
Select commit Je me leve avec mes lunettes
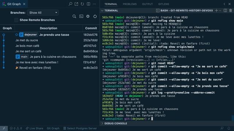coord(37,62)
